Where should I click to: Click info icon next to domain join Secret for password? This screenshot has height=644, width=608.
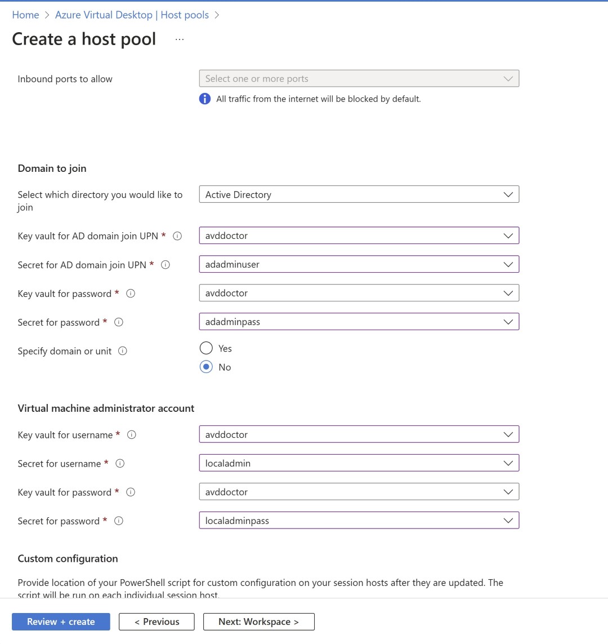pos(119,322)
